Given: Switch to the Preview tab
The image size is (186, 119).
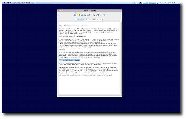Looking at the screenshot, I should [x=99, y=20].
